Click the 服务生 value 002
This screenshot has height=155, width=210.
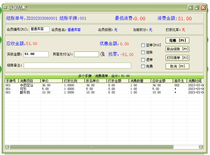pos(177,85)
